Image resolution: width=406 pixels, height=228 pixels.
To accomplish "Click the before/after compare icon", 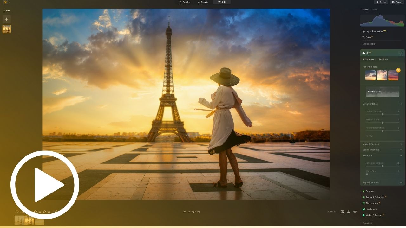I will [349, 212].
